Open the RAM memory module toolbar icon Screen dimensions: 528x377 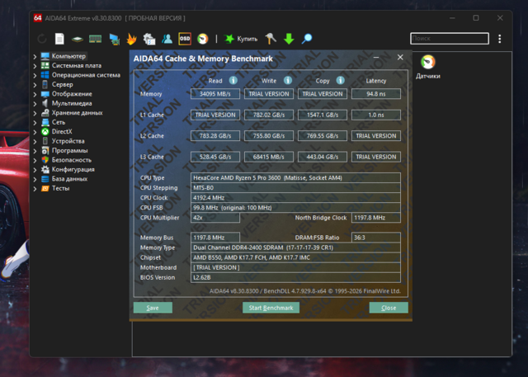[x=96, y=39]
